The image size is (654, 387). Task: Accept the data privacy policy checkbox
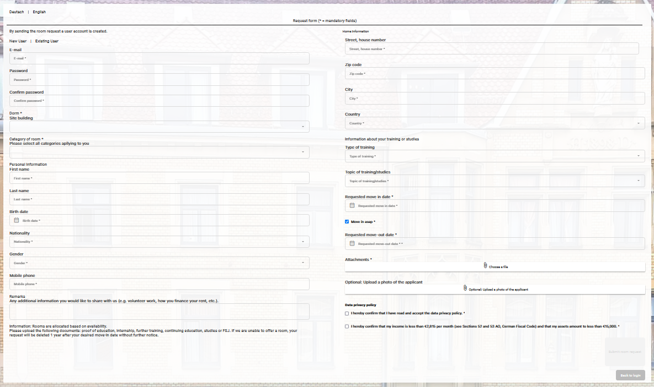click(x=347, y=313)
